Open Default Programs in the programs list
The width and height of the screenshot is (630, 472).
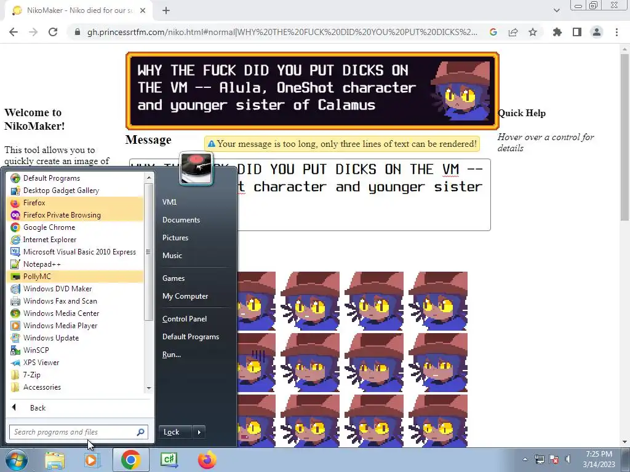(x=74, y=178)
